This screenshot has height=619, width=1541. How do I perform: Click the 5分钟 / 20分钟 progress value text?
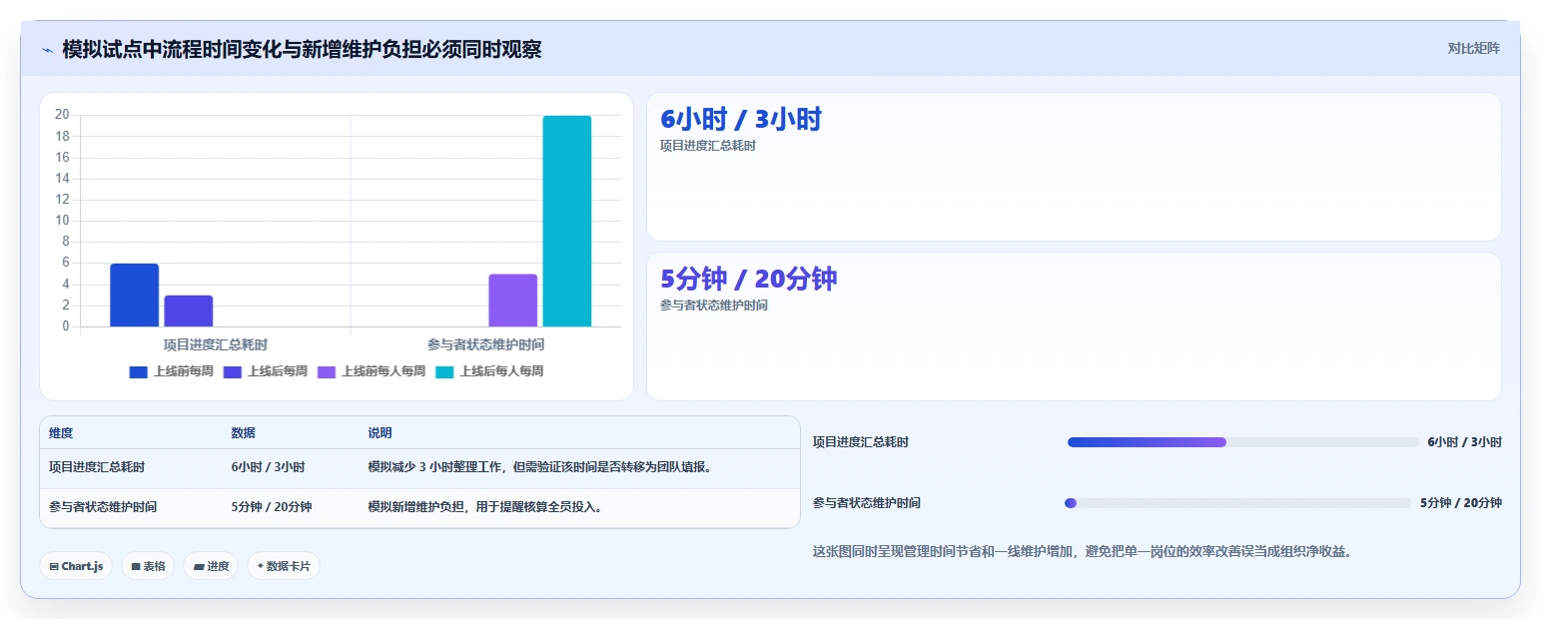tap(1461, 503)
